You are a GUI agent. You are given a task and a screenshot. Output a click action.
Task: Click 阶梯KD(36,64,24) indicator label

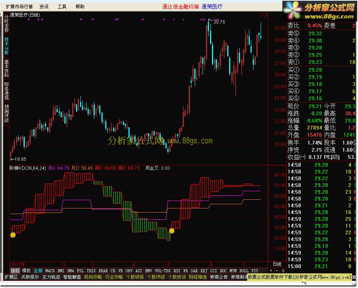tap(28, 168)
